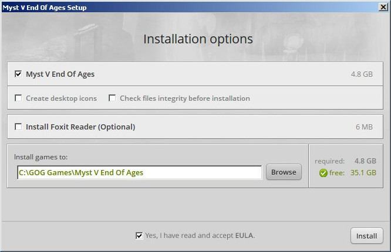Close the setup window
Viewport: 391px width, 252px height.
(383, 7)
